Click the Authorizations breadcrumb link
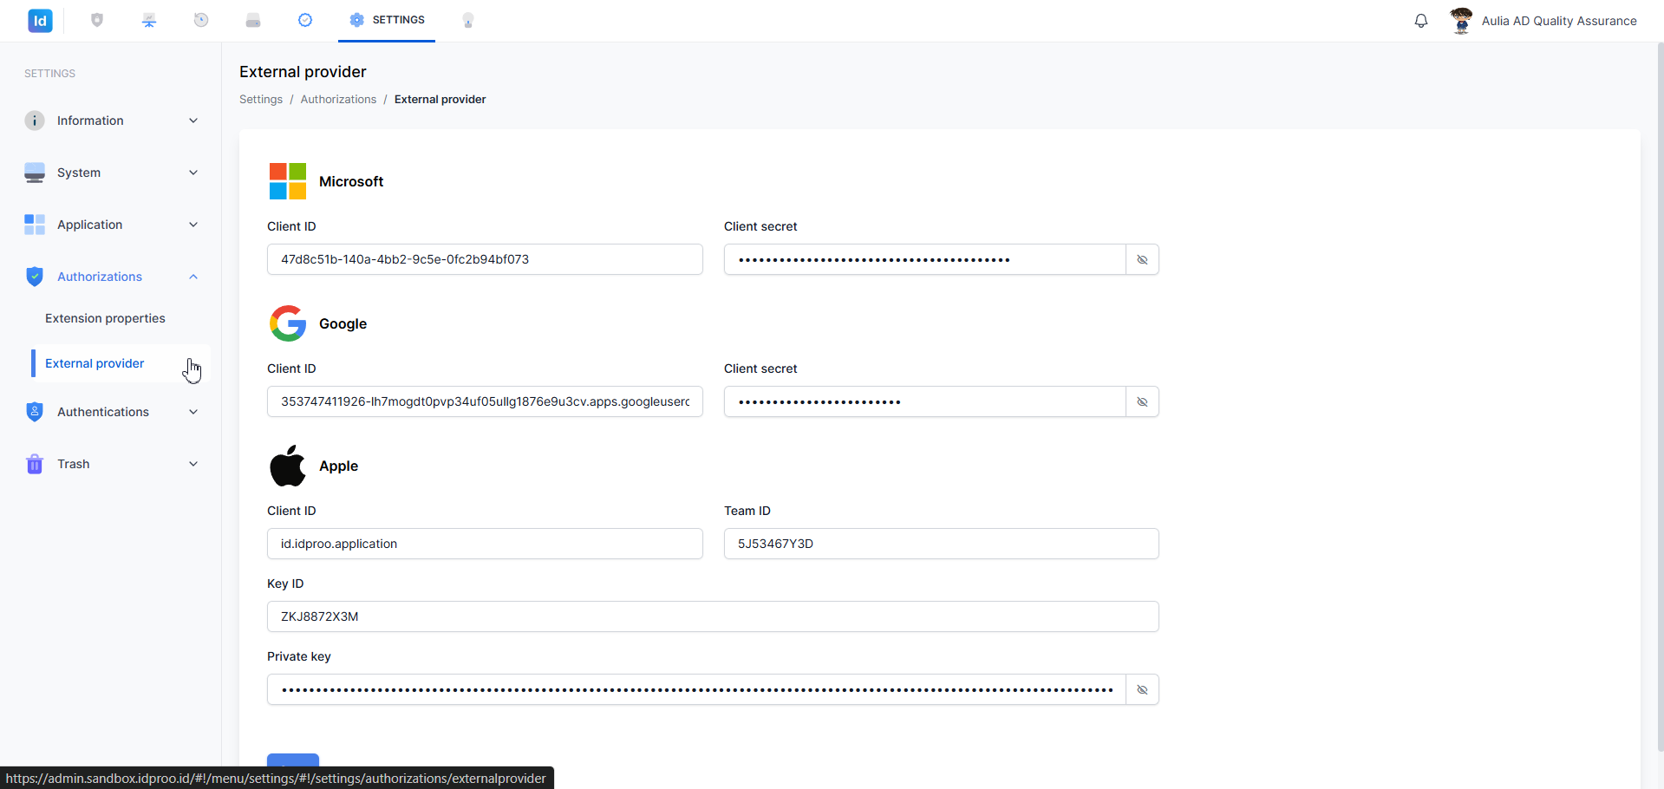 338,100
